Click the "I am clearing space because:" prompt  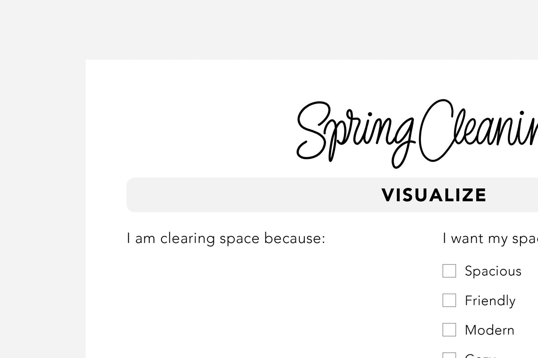(x=226, y=239)
